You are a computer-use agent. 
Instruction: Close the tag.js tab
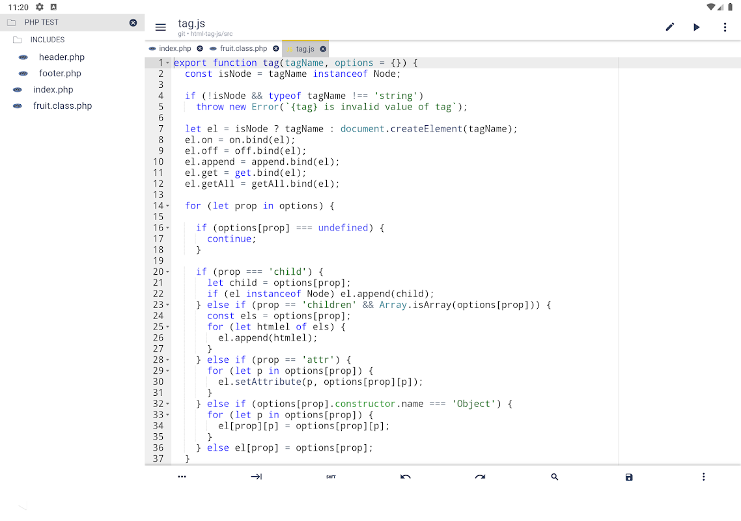[x=323, y=49]
